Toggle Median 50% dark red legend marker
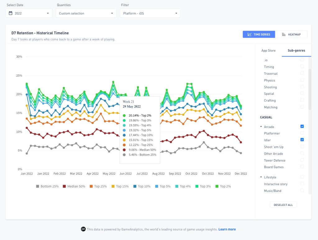Viewport: 318px width, 240px height. click(x=64, y=186)
